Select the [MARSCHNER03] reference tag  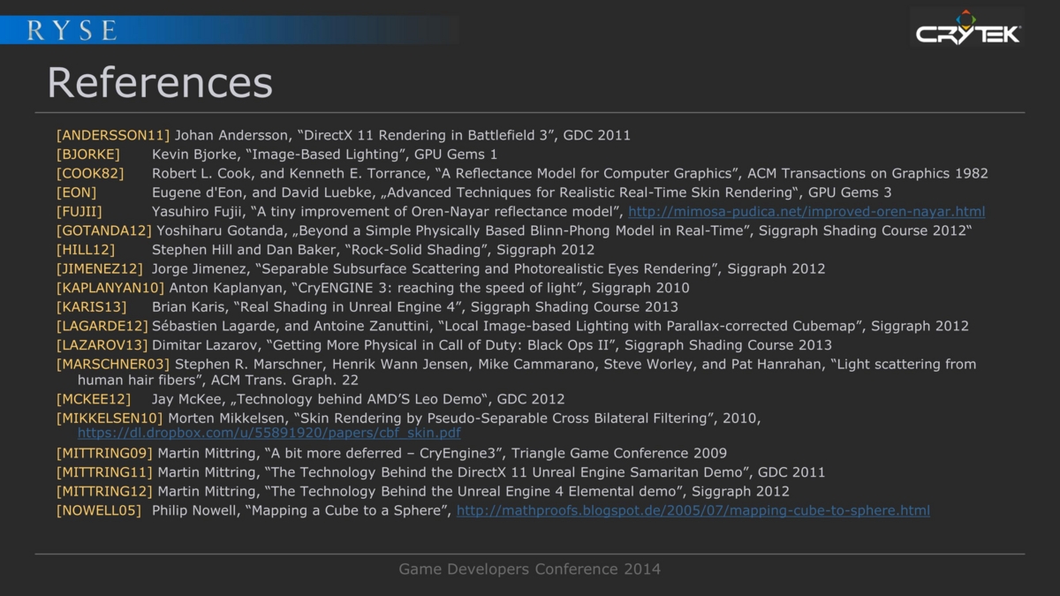click(x=113, y=365)
